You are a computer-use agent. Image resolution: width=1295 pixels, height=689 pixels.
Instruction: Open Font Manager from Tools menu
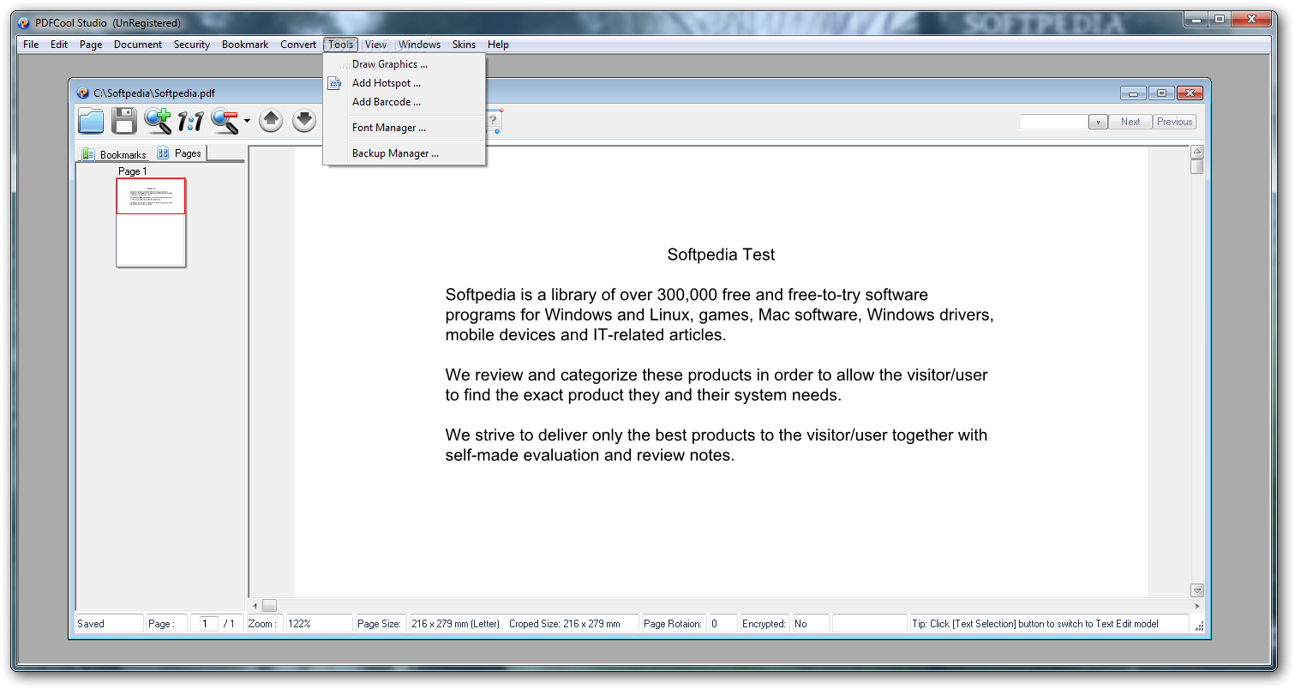click(389, 128)
